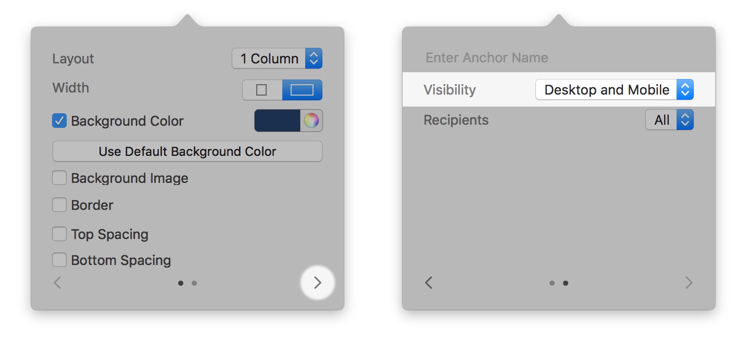Image resolution: width=750 pixels, height=345 pixels.
Task: Open the Layout 1 Column dropdown
Action: (x=277, y=58)
